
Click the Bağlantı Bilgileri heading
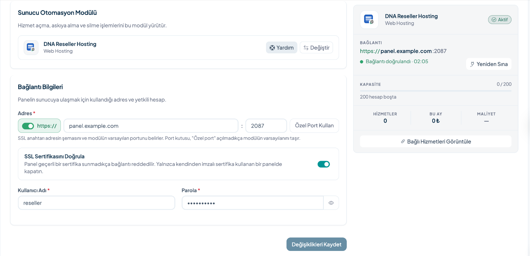point(40,87)
